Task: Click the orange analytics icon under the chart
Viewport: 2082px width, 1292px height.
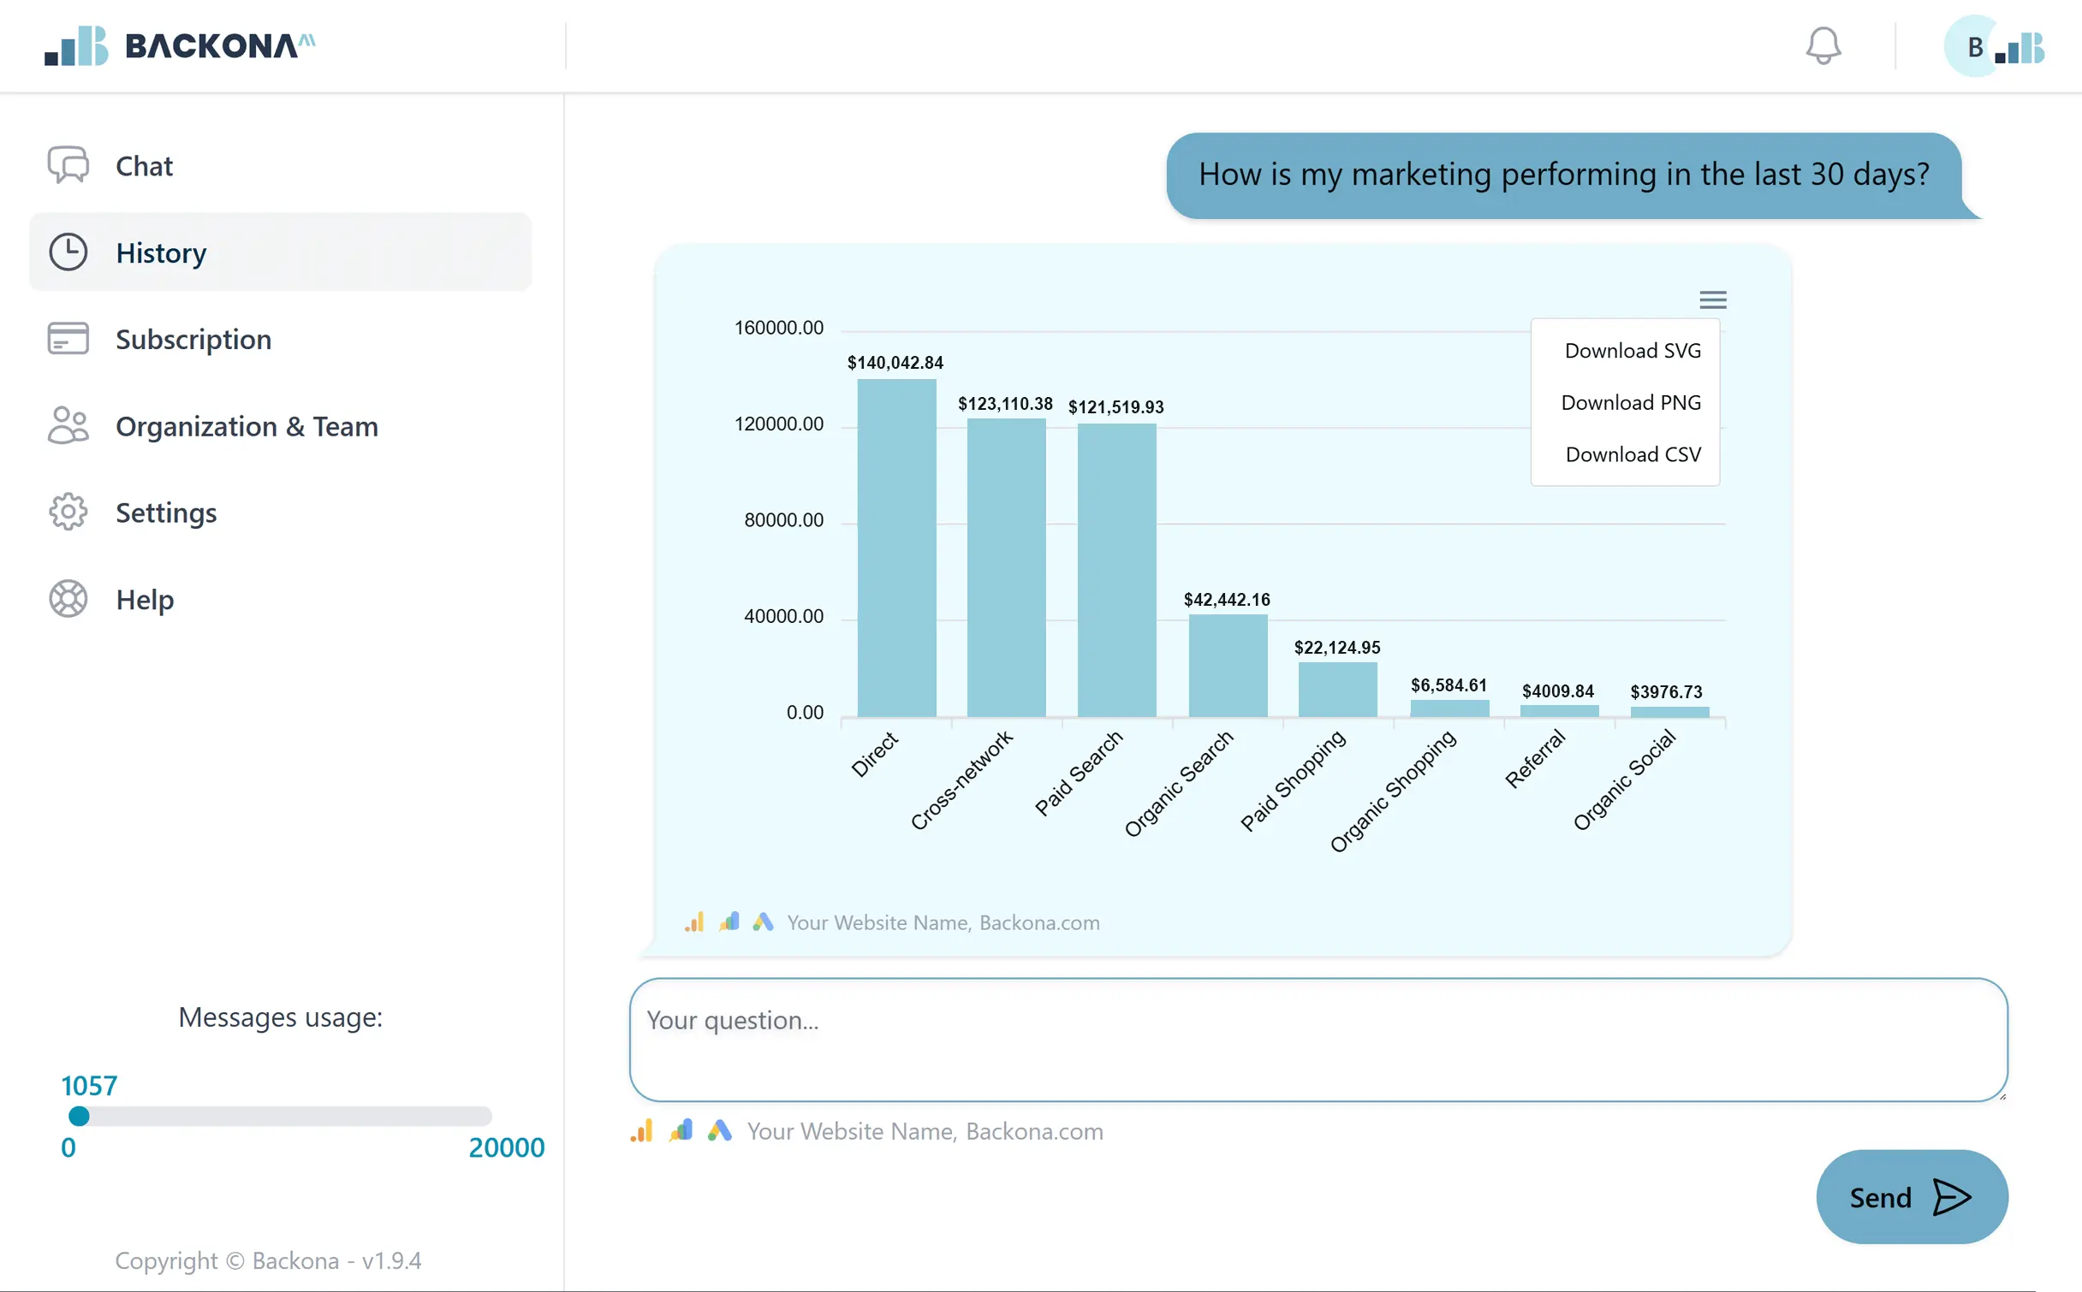Action: pyautogui.click(x=694, y=922)
